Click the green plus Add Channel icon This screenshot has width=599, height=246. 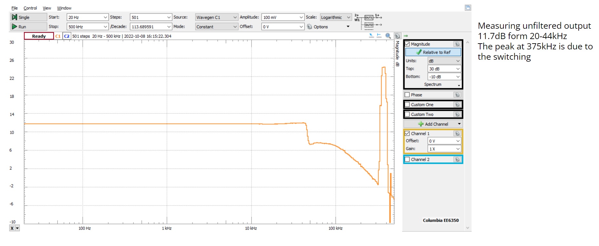click(421, 124)
